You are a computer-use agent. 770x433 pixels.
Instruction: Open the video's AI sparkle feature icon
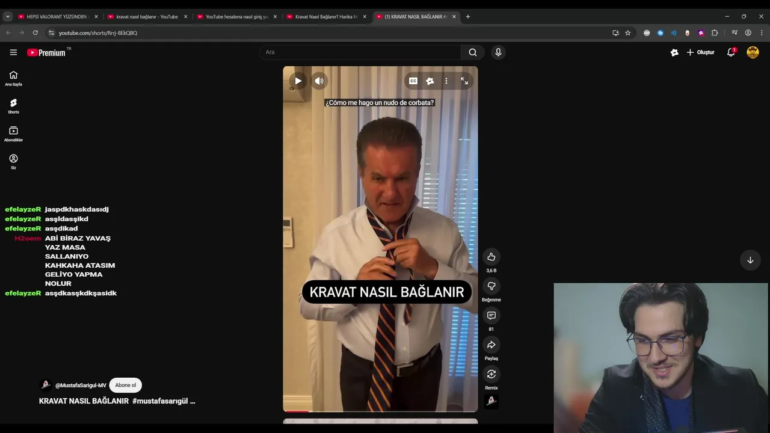click(x=430, y=81)
